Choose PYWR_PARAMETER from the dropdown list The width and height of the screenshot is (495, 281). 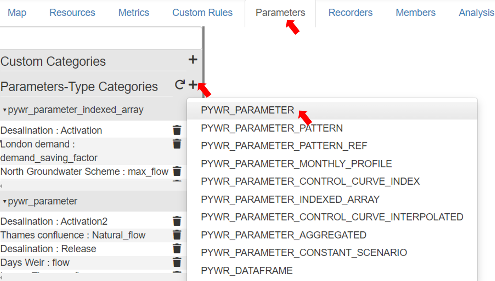click(x=247, y=110)
